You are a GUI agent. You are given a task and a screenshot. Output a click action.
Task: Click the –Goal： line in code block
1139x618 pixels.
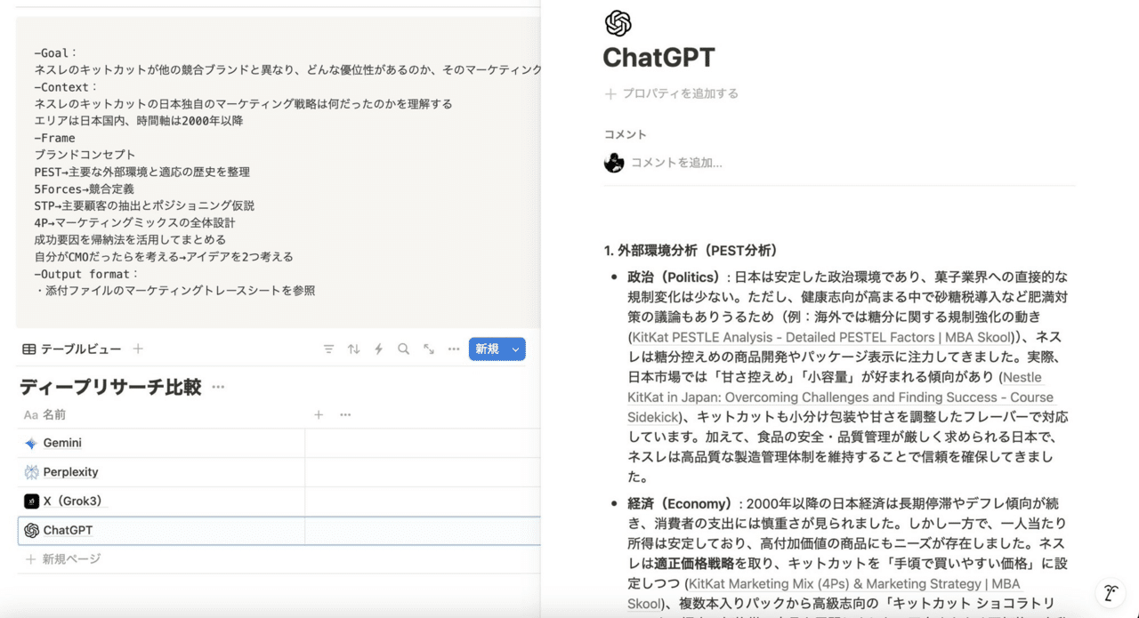tap(56, 53)
